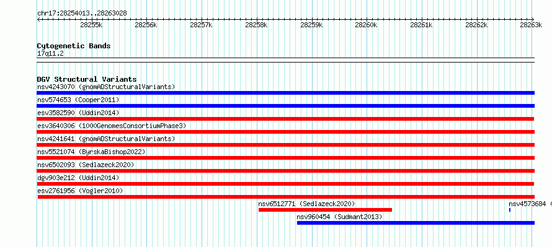The image size is (552, 247).
Task: Click the 28263k ruler position
Action: (x=532, y=25)
